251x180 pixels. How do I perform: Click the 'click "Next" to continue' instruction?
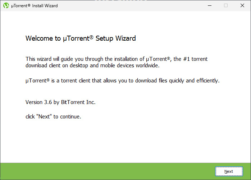pyautogui.click(x=53, y=117)
